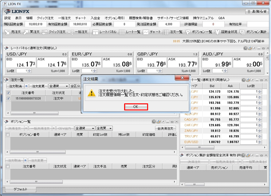
Task: Toggle the checkbox beside 注文番号 in bottom table
Action: [x=8, y=166]
